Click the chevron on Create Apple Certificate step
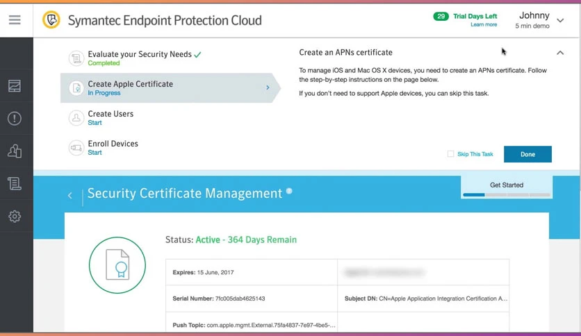This screenshot has height=336, width=581. click(268, 87)
